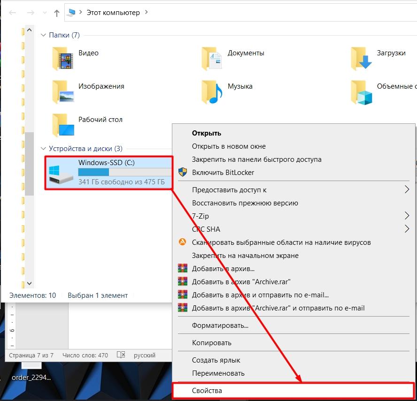The width and height of the screenshot is (417, 401).
Task: Choose Сканировать выбранные области на наличие вирусов
Action: [x=294, y=242]
